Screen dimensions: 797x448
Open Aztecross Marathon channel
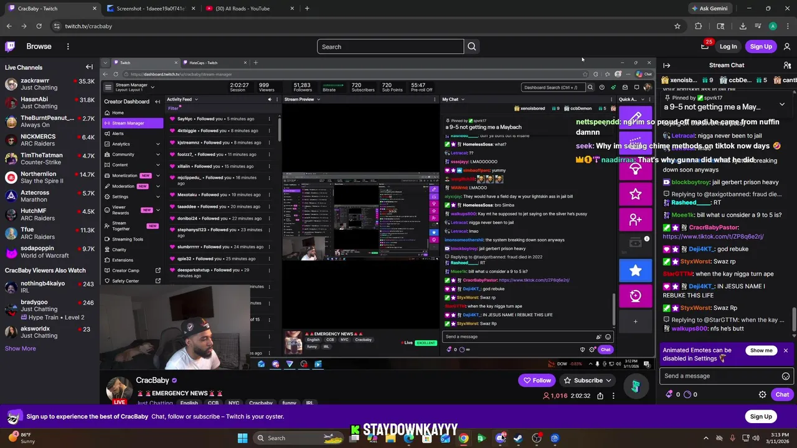point(50,196)
